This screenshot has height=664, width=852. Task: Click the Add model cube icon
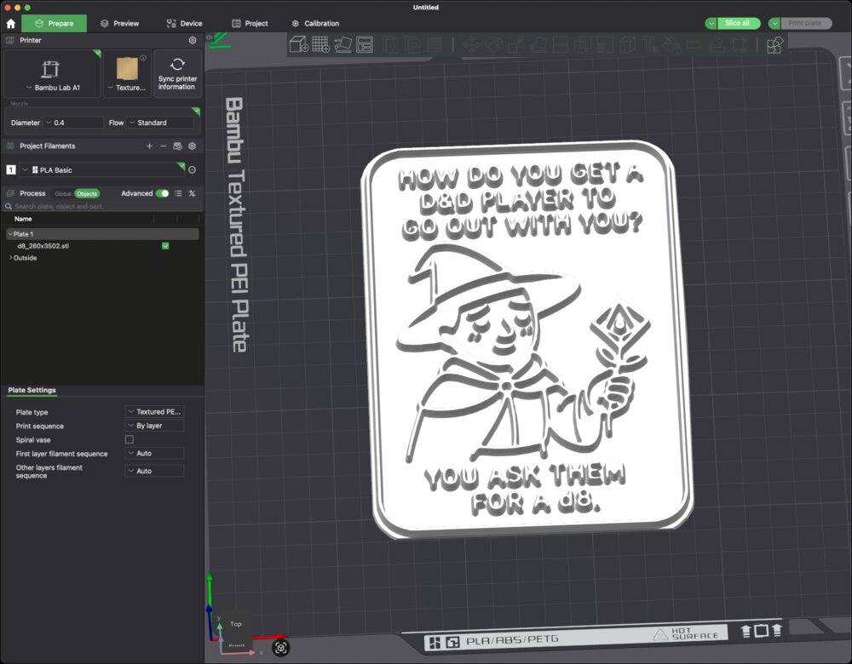coord(299,44)
